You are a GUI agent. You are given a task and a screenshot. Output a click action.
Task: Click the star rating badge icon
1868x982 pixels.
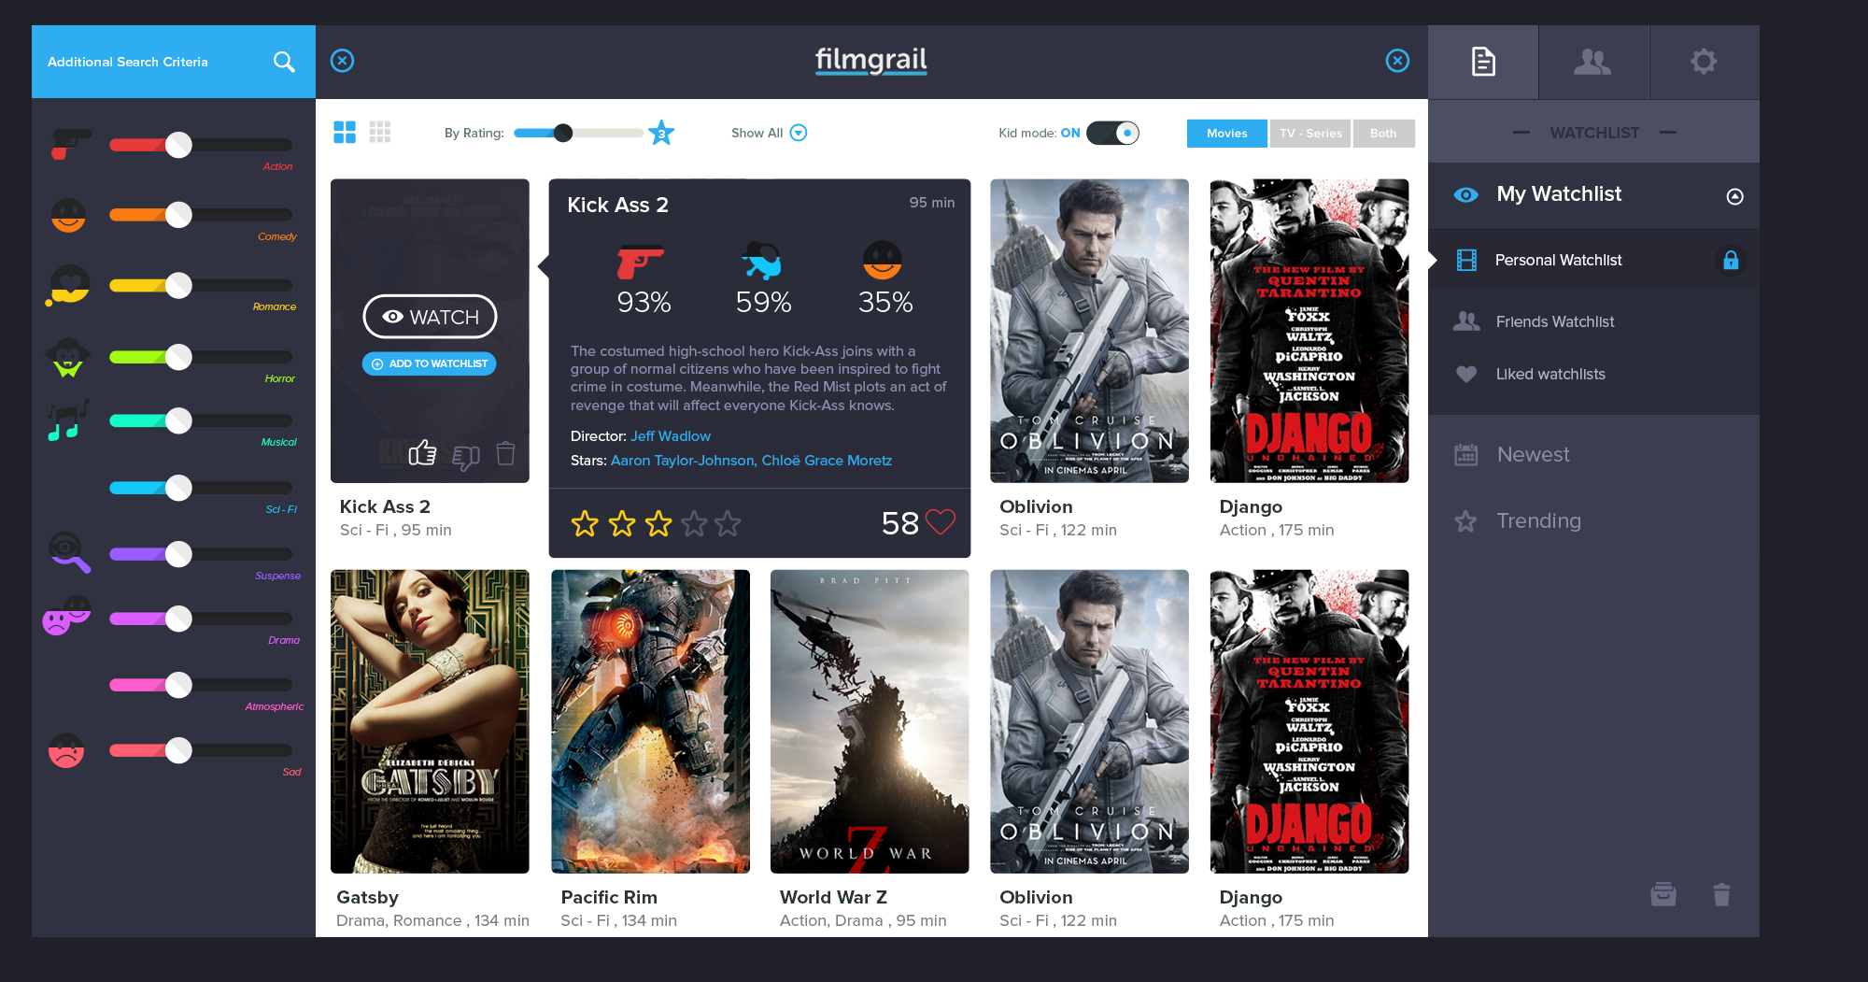pos(661,133)
